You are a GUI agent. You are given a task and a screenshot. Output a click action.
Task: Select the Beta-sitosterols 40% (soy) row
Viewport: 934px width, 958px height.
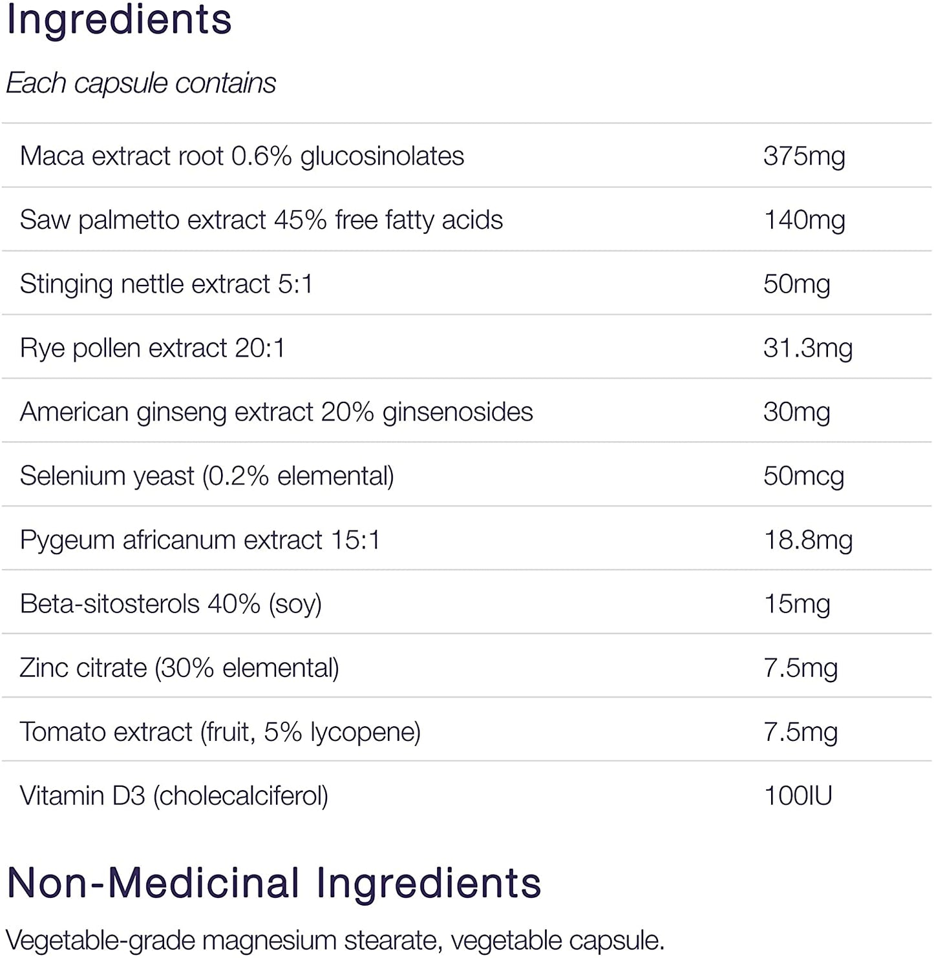tap(171, 604)
